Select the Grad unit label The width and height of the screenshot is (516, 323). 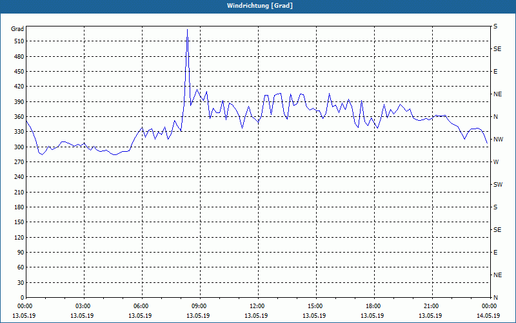pyautogui.click(x=17, y=29)
